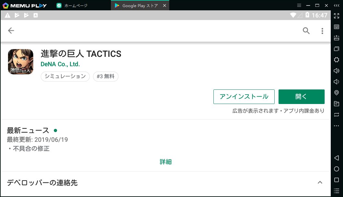Open the GPS location simulator icon
Viewport: 343px width, 197px height.
pyautogui.click(x=337, y=93)
